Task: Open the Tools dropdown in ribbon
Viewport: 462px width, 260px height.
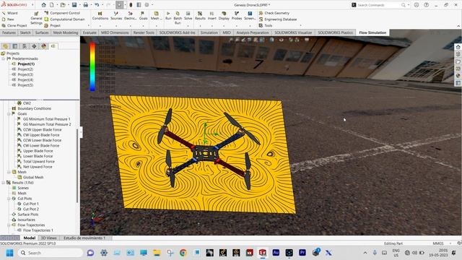Action: [x=266, y=26]
